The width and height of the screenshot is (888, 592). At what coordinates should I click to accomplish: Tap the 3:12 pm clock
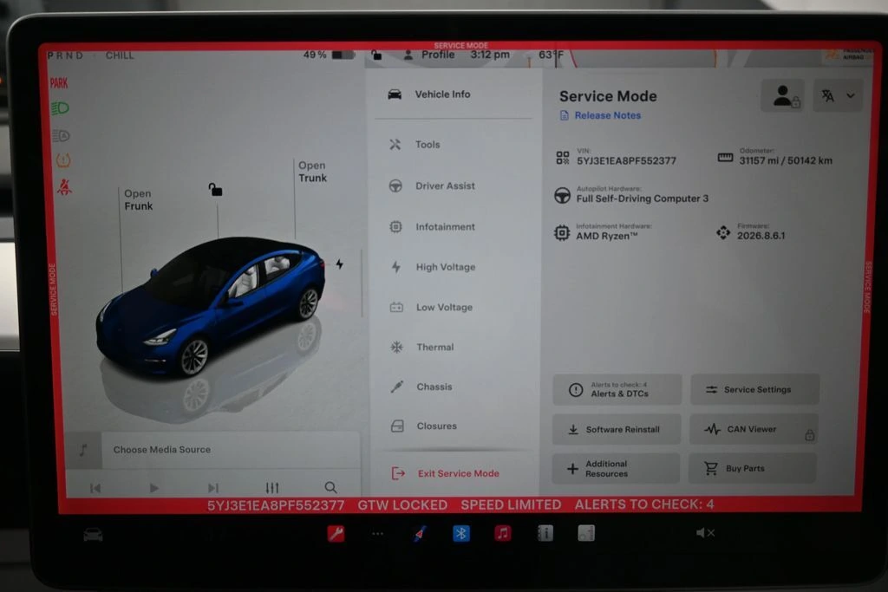tap(490, 55)
